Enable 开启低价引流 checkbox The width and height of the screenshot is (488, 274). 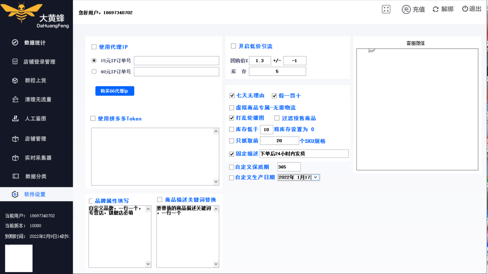(233, 46)
